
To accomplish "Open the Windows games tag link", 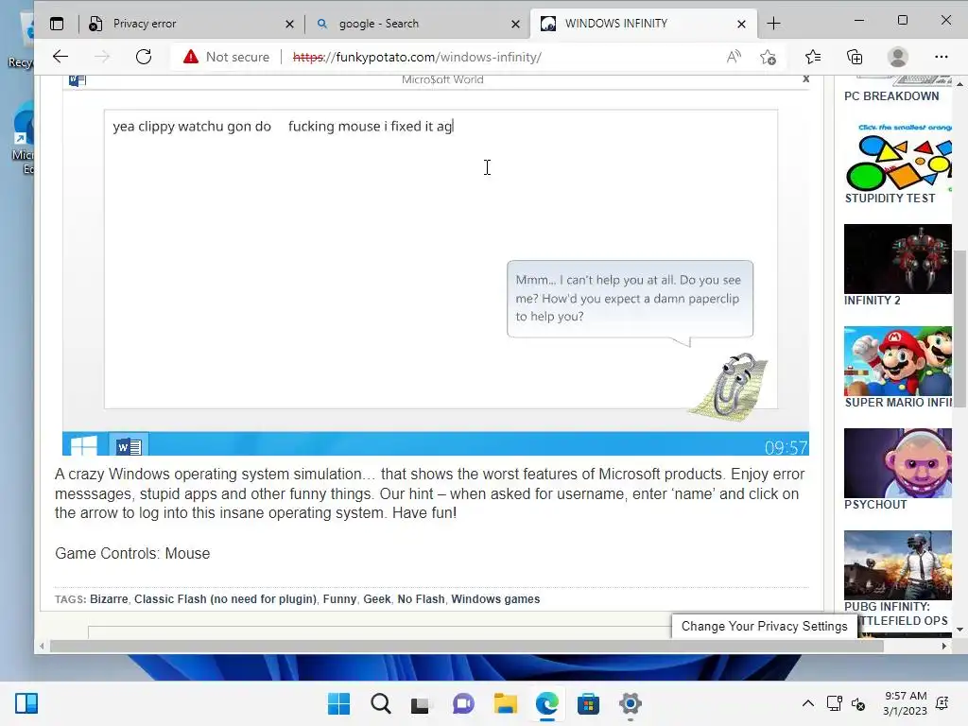I will [495, 598].
